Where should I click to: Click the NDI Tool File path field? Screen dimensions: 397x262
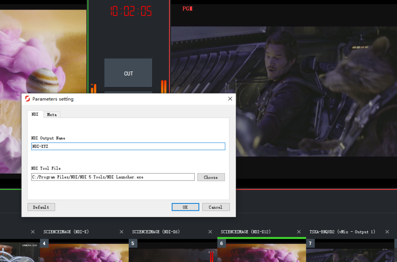[x=113, y=177]
